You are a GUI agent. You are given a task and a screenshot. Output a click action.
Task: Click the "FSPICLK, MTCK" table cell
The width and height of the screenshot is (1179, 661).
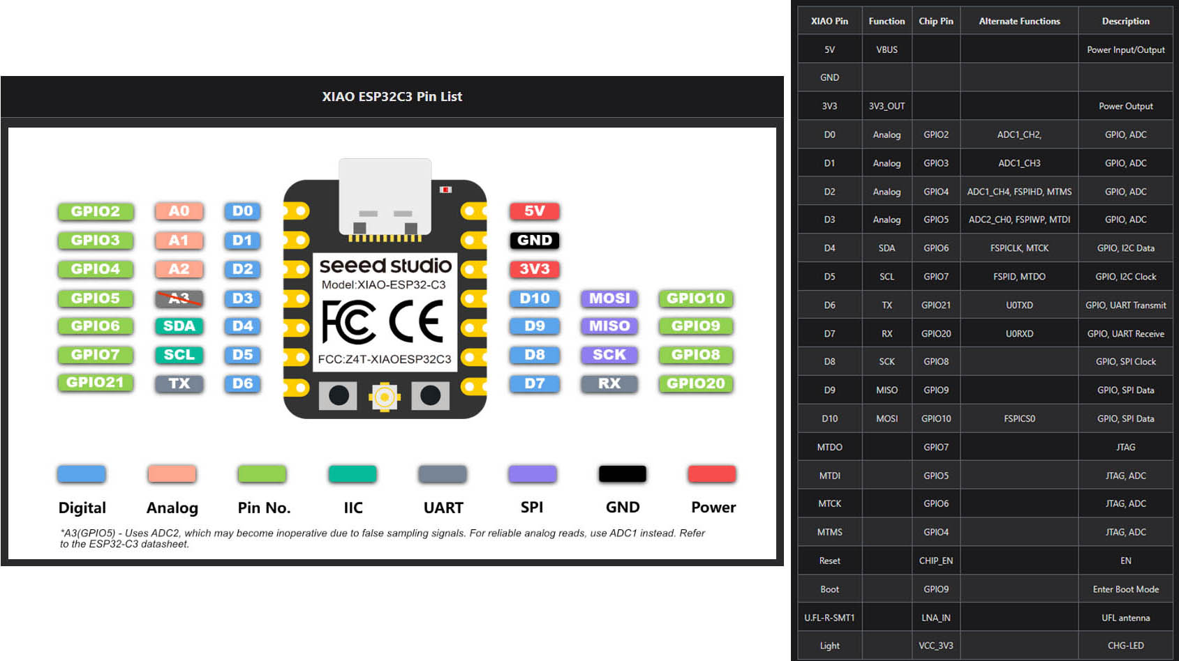(x=1019, y=248)
